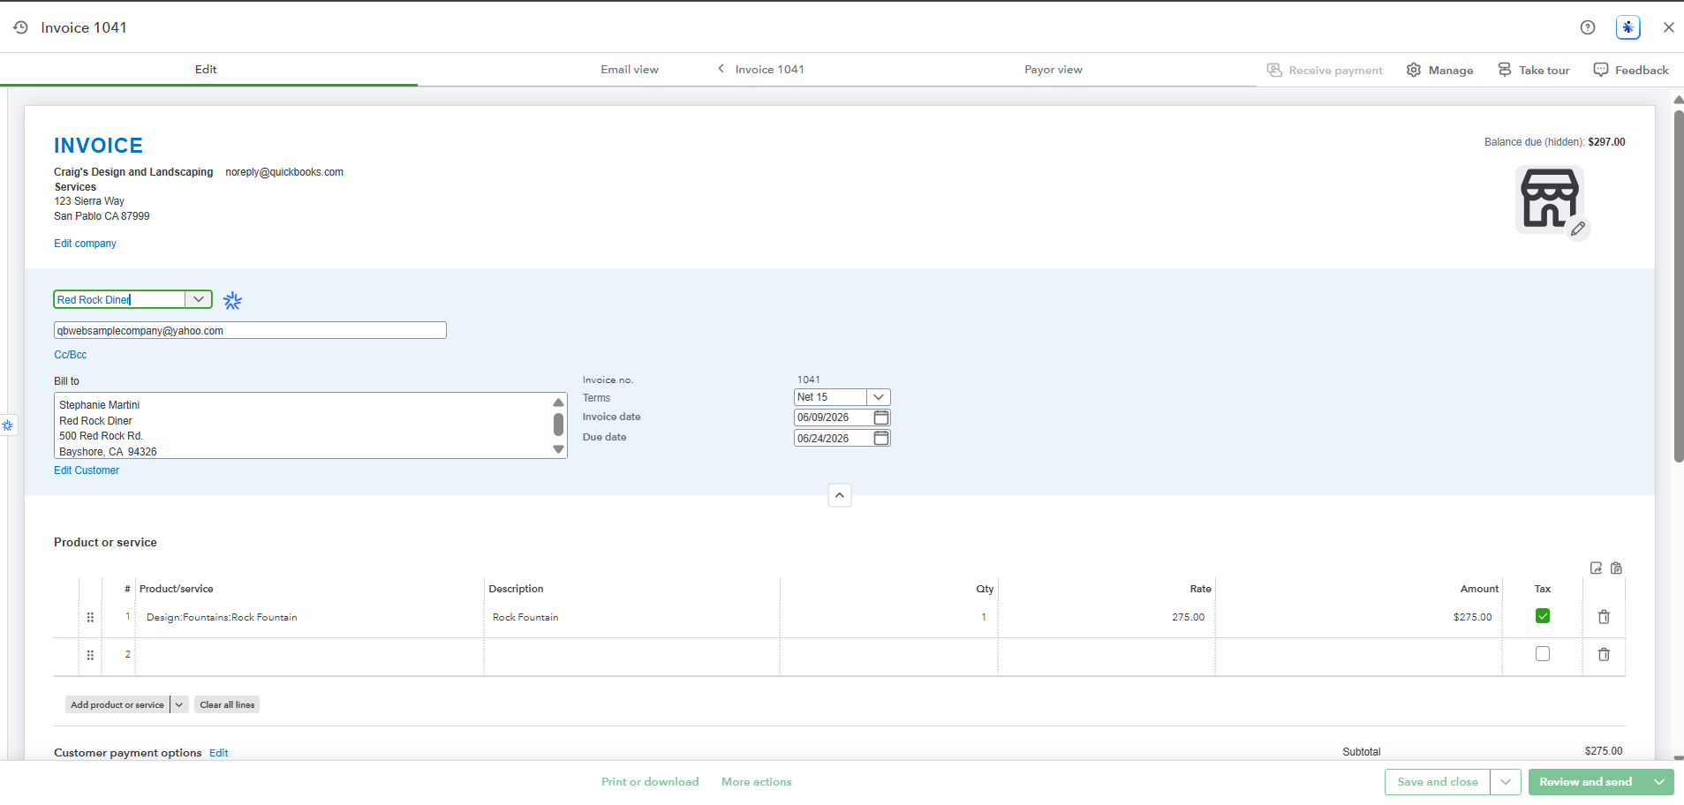
Task: Delete the Rock Fountain line item
Action: coord(1604,617)
